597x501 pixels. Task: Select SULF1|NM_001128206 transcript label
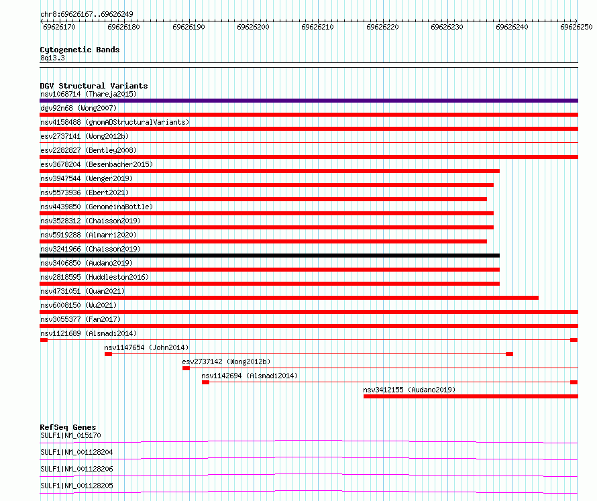76,469
